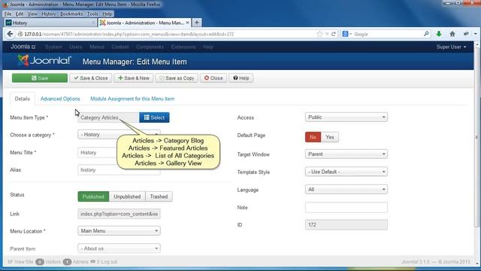Viewport: 481px width, 271px height.
Task: Open the Language dropdown
Action: [x=346, y=190]
